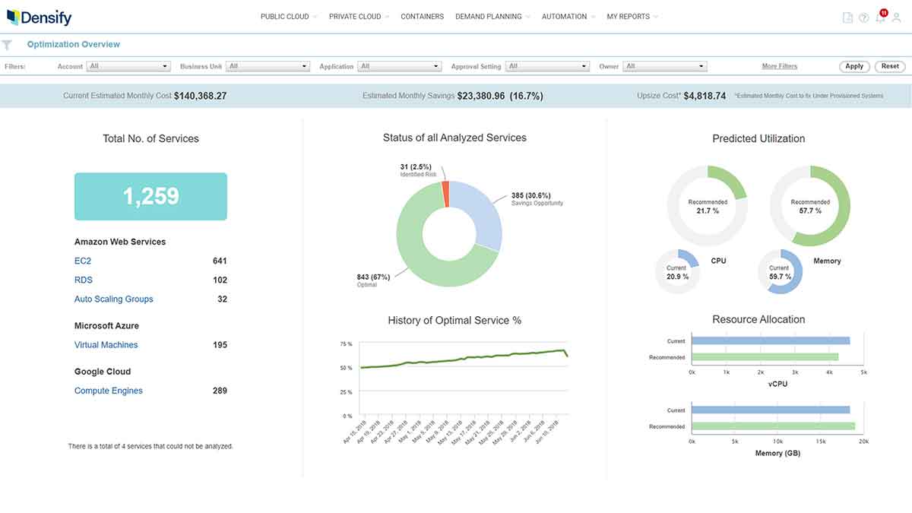Screen dimensions: 912x513
Task: Select CONTAINERS from the top navigation
Action: [422, 16]
